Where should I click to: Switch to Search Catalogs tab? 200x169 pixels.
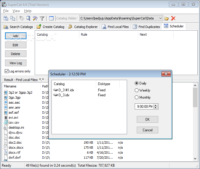click(18, 27)
